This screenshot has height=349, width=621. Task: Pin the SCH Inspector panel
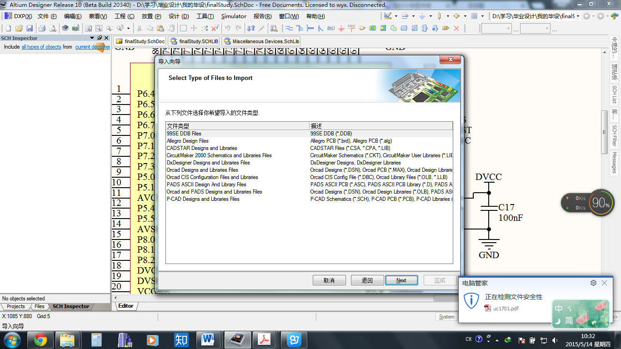(x=100, y=38)
